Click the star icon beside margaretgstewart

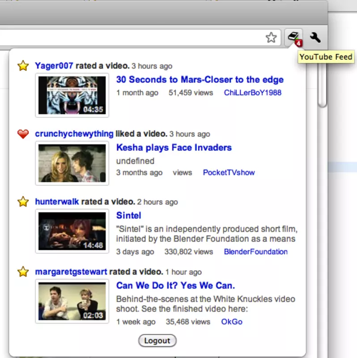point(23,272)
